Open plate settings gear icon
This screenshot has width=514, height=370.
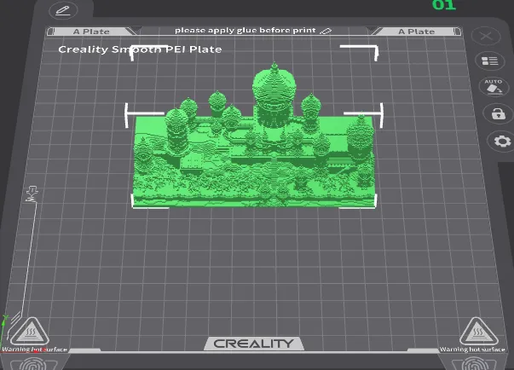point(502,142)
